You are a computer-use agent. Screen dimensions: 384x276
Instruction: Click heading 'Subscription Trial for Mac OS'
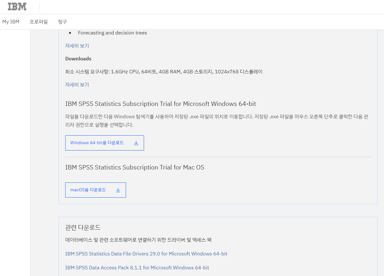click(135, 167)
